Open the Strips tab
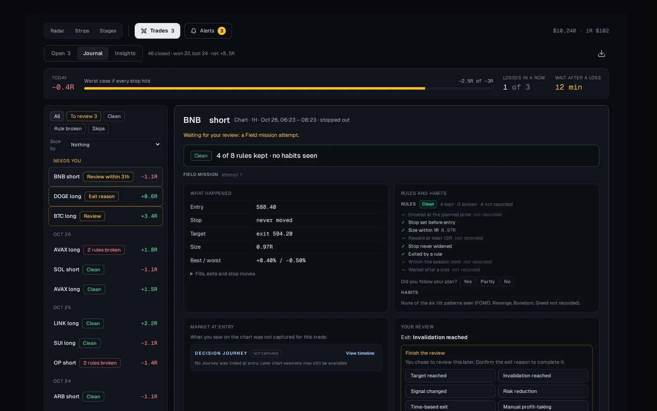657x411 pixels. pos(82,31)
